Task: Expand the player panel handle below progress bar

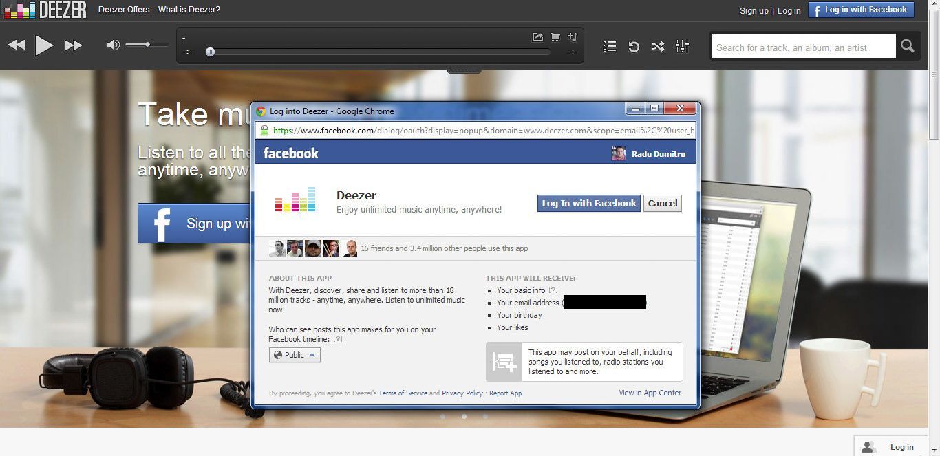Action: [464, 70]
